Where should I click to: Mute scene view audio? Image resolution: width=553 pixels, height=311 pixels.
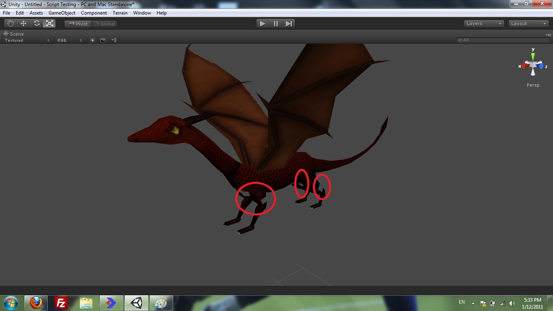tap(113, 40)
